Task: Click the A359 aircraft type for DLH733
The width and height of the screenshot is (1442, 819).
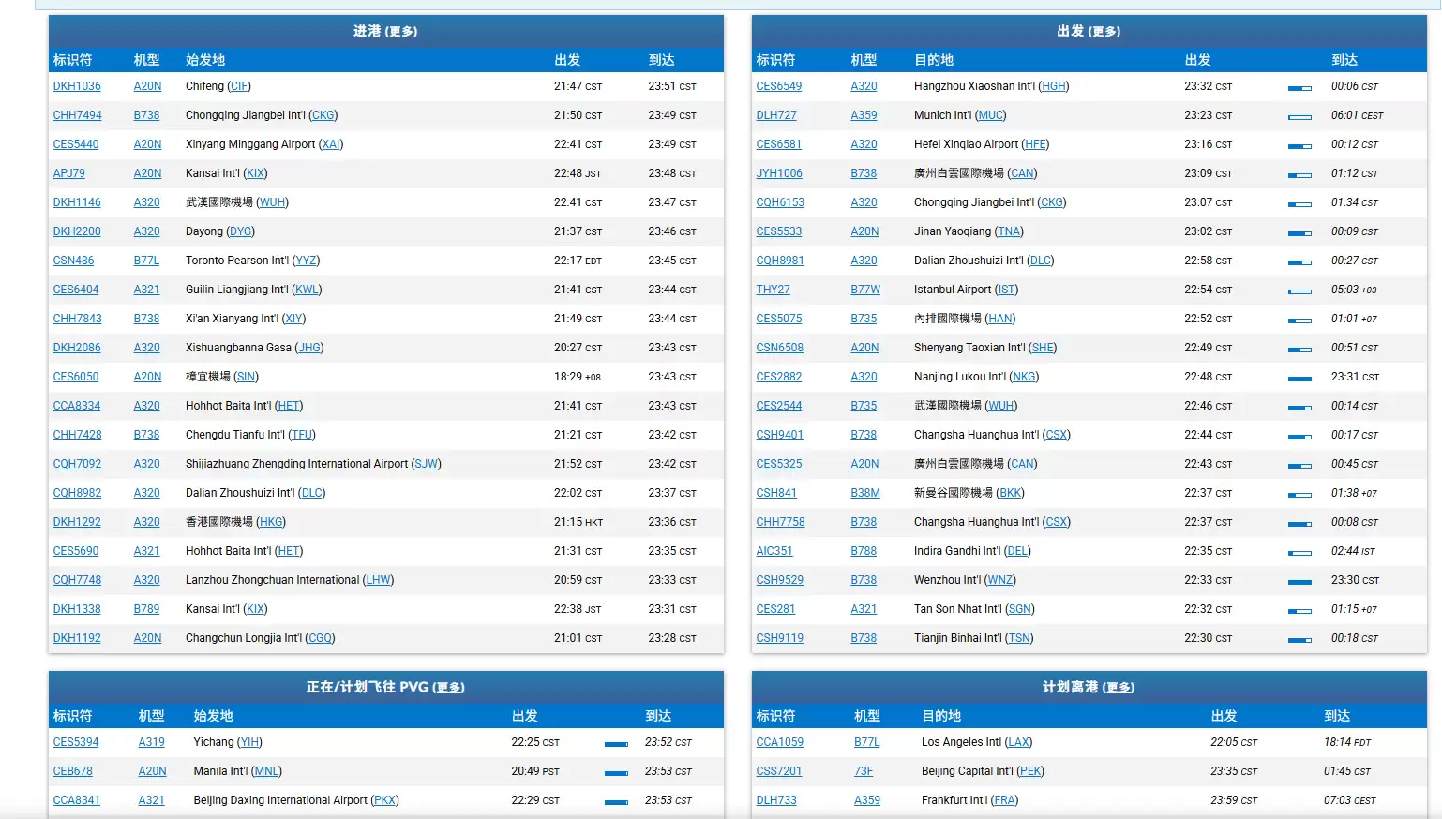Action: pyautogui.click(x=867, y=800)
